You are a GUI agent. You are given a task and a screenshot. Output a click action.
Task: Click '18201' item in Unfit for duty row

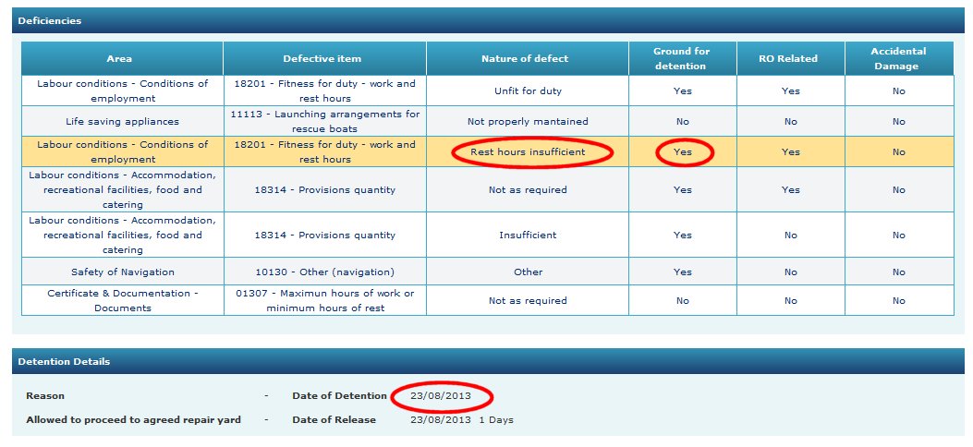325,91
